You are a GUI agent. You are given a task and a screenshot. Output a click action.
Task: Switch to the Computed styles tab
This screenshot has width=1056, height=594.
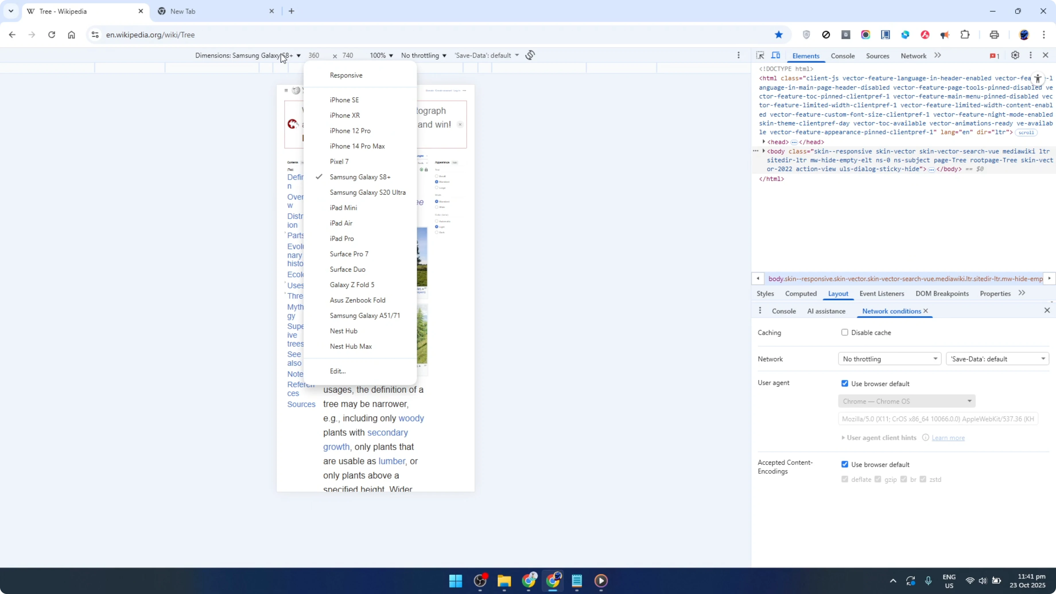801,294
